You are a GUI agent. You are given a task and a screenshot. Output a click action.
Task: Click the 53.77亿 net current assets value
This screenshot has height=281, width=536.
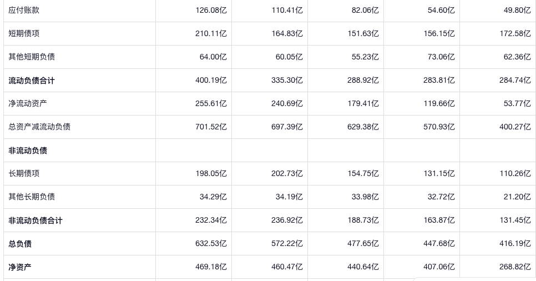point(517,103)
